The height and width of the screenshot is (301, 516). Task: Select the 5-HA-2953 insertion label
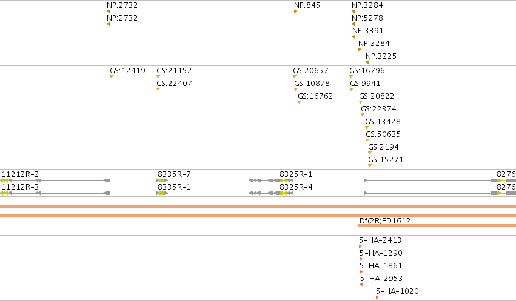[381, 279]
